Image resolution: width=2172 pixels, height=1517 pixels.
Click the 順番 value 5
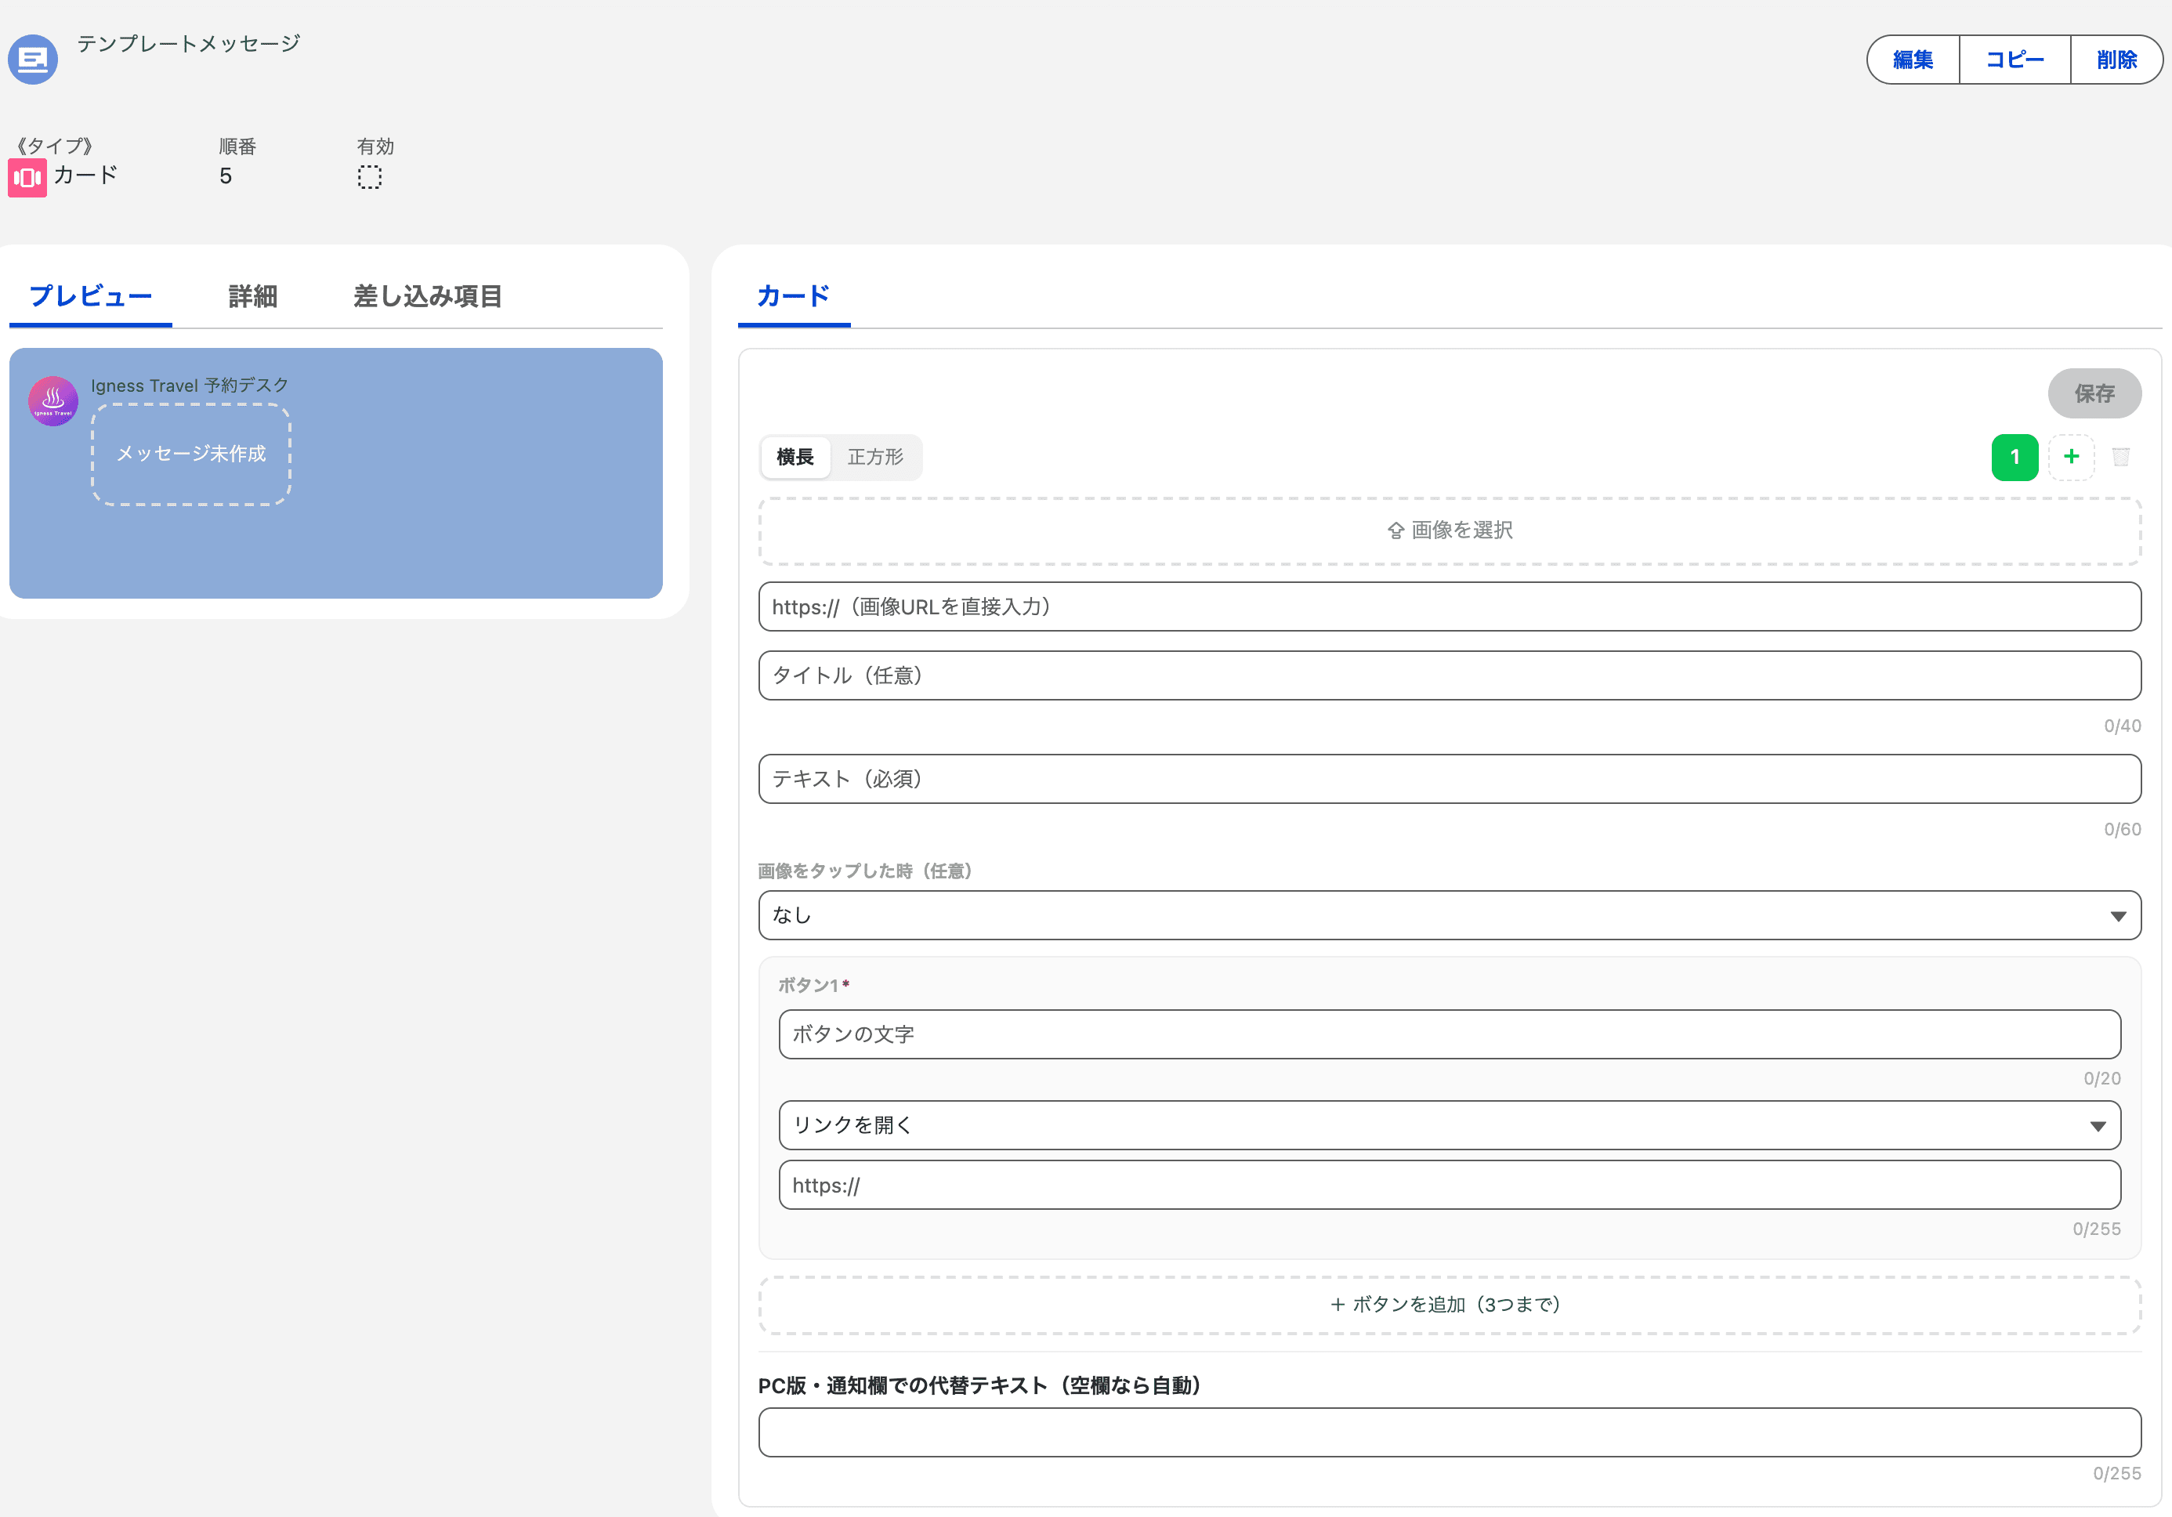pyautogui.click(x=225, y=177)
